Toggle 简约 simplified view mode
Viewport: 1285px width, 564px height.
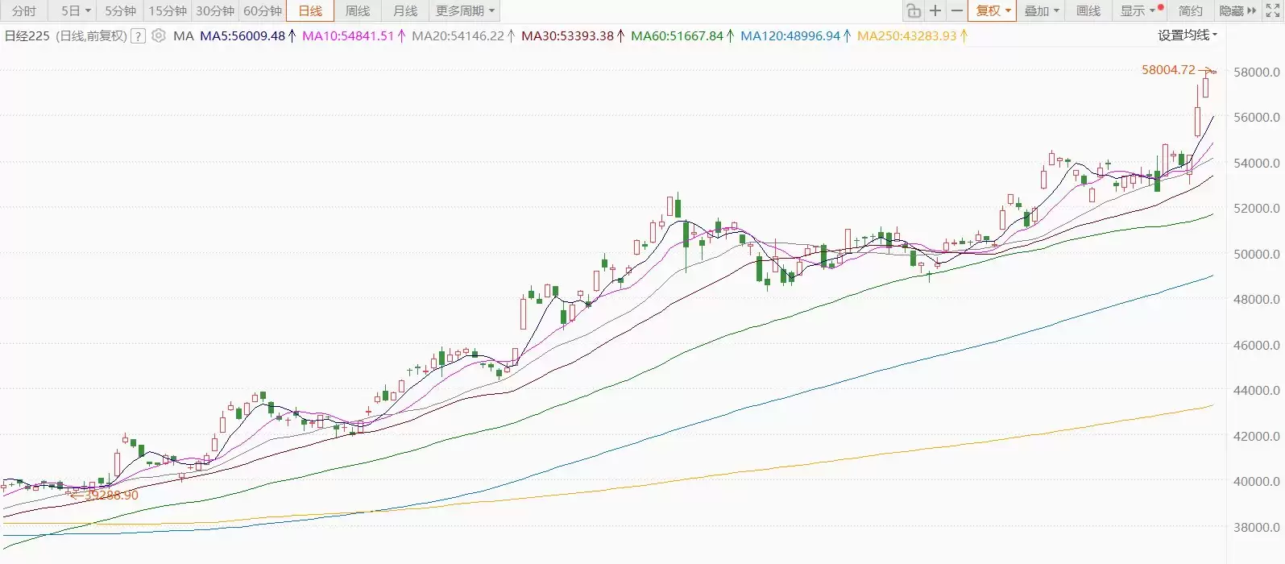1190,10
